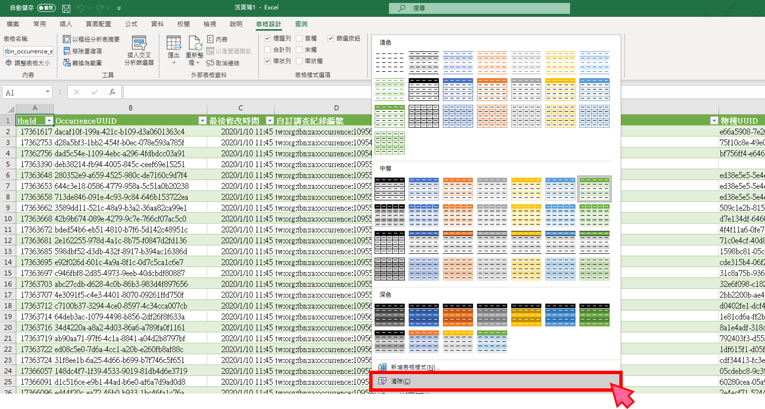Uncheck the Header Row checkbox (標題列)
The width and height of the screenshot is (765, 409).
click(268, 38)
